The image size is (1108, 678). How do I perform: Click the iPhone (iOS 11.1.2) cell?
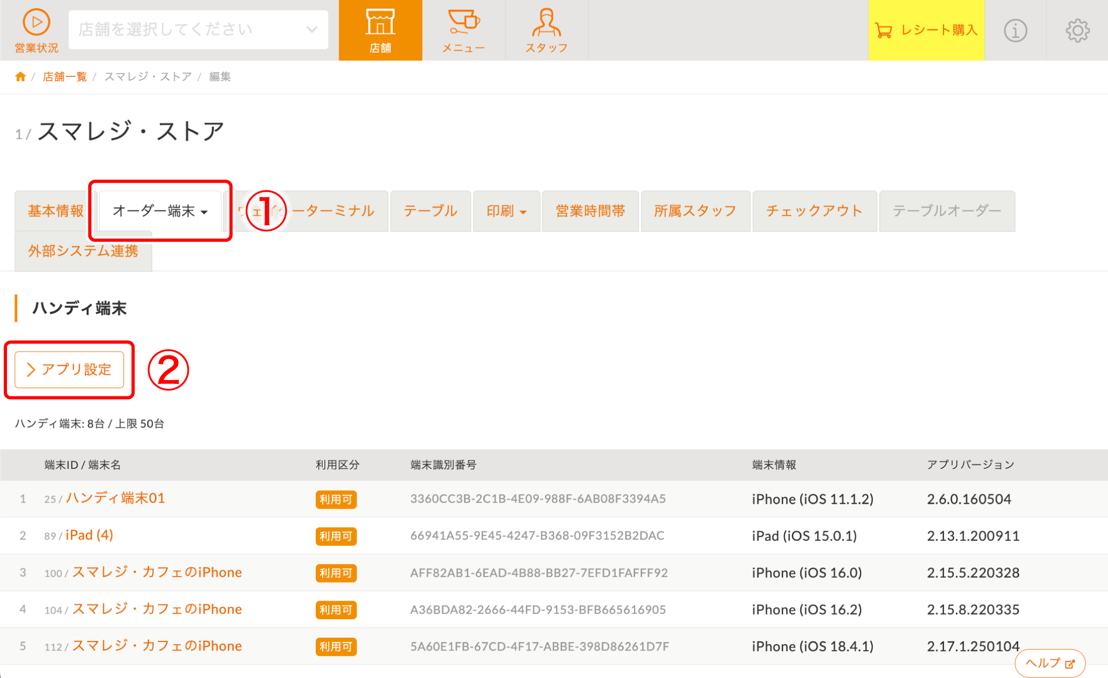click(x=813, y=499)
